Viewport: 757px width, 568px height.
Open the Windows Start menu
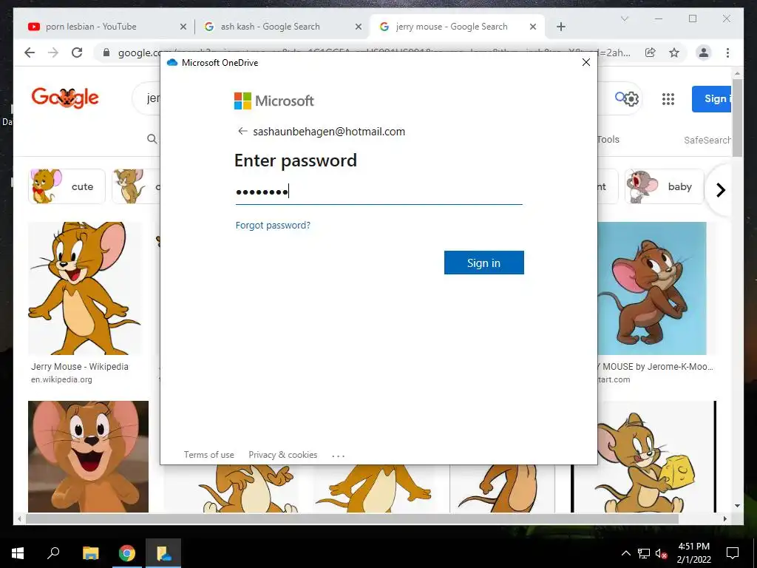click(18, 553)
